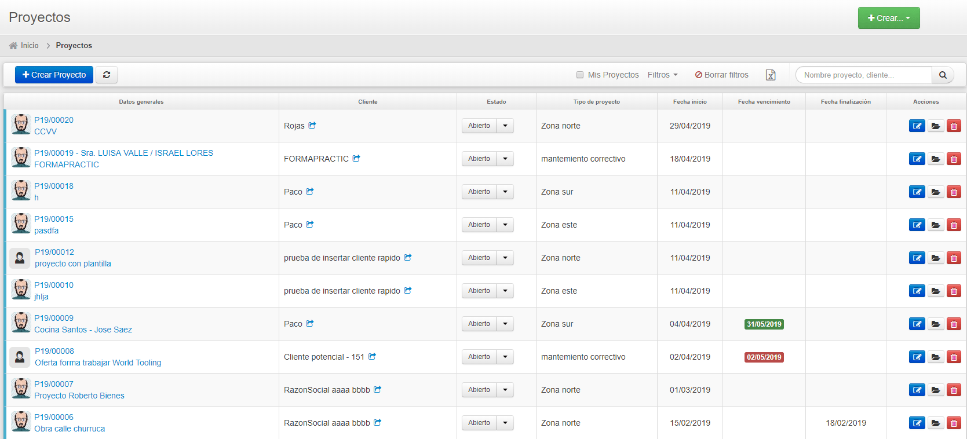Open folder for project P19/00018
Viewport: 967px width, 439px height.
(936, 192)
